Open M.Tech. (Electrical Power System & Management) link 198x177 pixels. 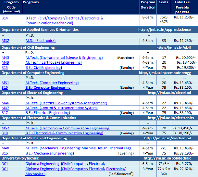(66, 103)
